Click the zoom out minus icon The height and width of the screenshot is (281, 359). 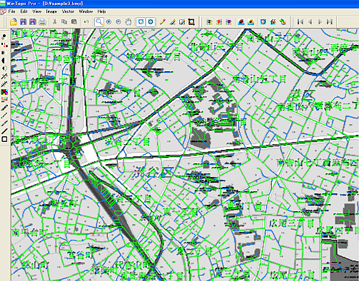pyautogui.click(x=118, y=22)
